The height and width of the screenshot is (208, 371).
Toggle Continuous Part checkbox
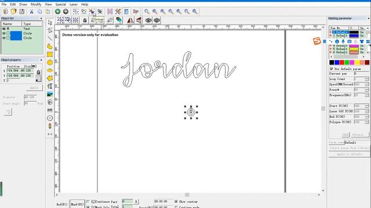88,202
